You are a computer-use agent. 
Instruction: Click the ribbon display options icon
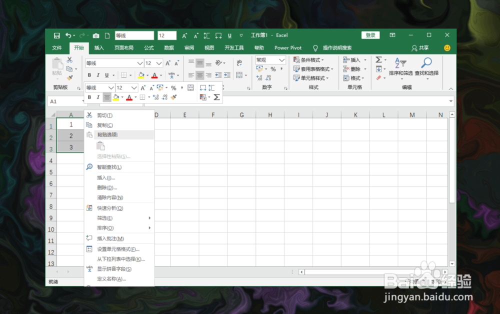(392, 35)
